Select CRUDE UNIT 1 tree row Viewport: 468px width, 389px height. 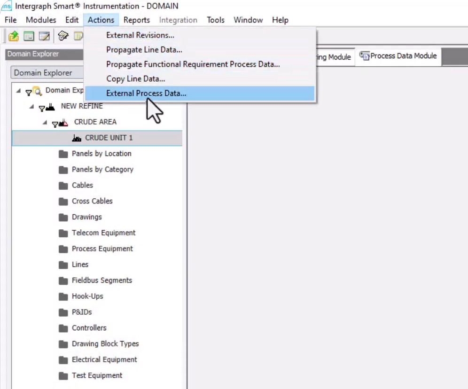tap(97, 138)
